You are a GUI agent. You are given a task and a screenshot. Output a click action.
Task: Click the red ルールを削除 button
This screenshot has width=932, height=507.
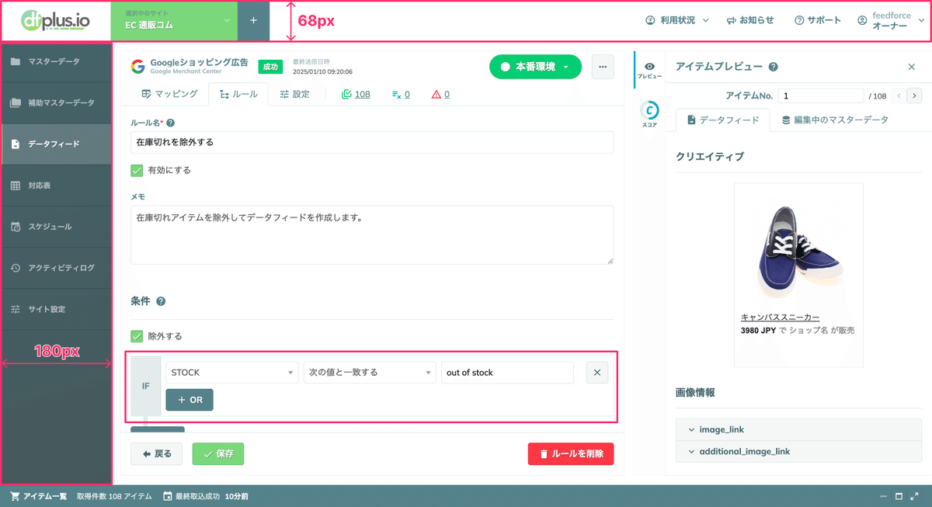coord(570,453)
